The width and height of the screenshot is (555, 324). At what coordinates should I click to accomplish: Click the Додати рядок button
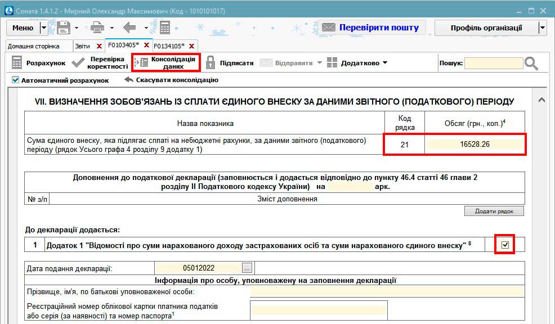[494, 211]
